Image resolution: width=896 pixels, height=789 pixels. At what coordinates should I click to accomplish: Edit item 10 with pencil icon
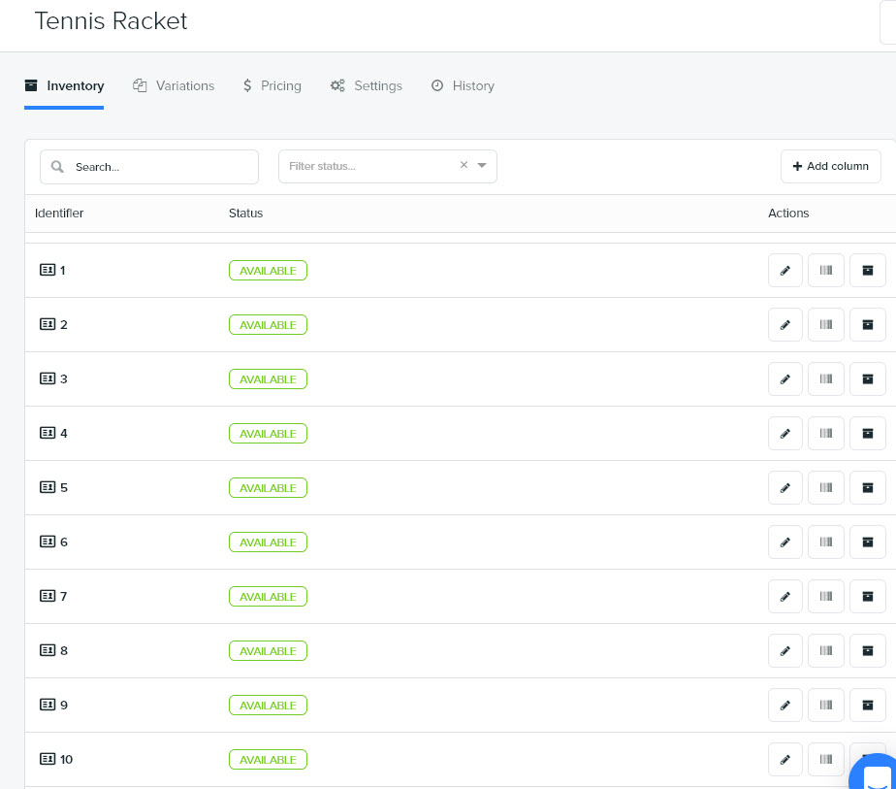click(x=785, y=759)
